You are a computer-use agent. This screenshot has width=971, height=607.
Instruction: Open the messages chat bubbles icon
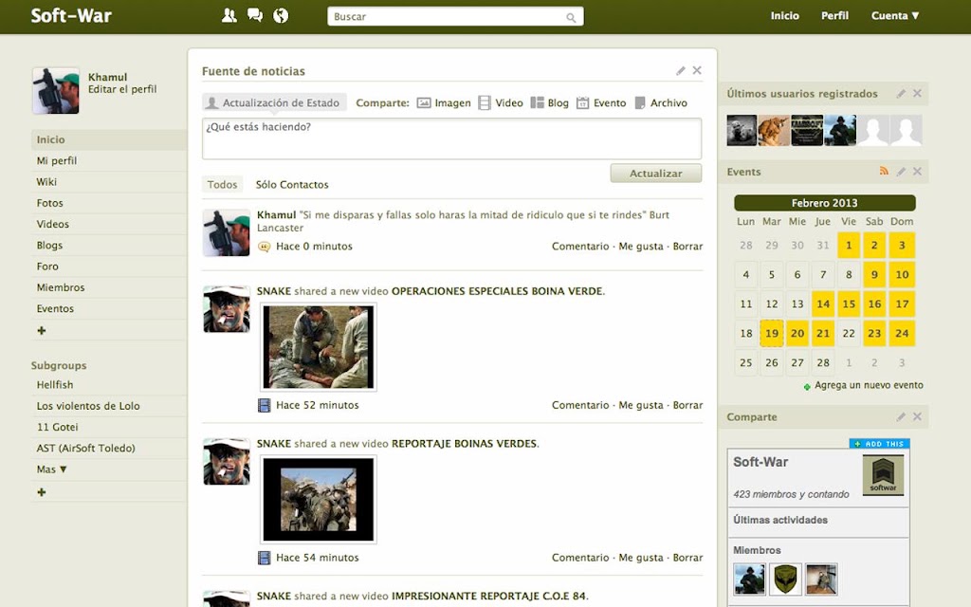pos(254,15)
